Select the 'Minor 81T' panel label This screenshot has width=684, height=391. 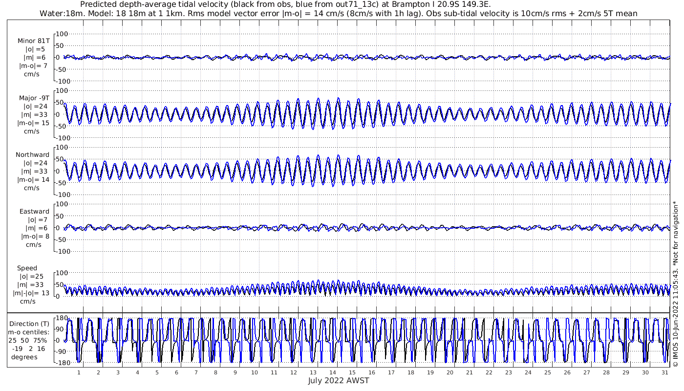33,41
